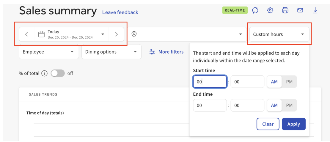The height and width of the screenshot is (142, 330).
Task: Open the Custom hours dropdown
Action: click(279, 34)
